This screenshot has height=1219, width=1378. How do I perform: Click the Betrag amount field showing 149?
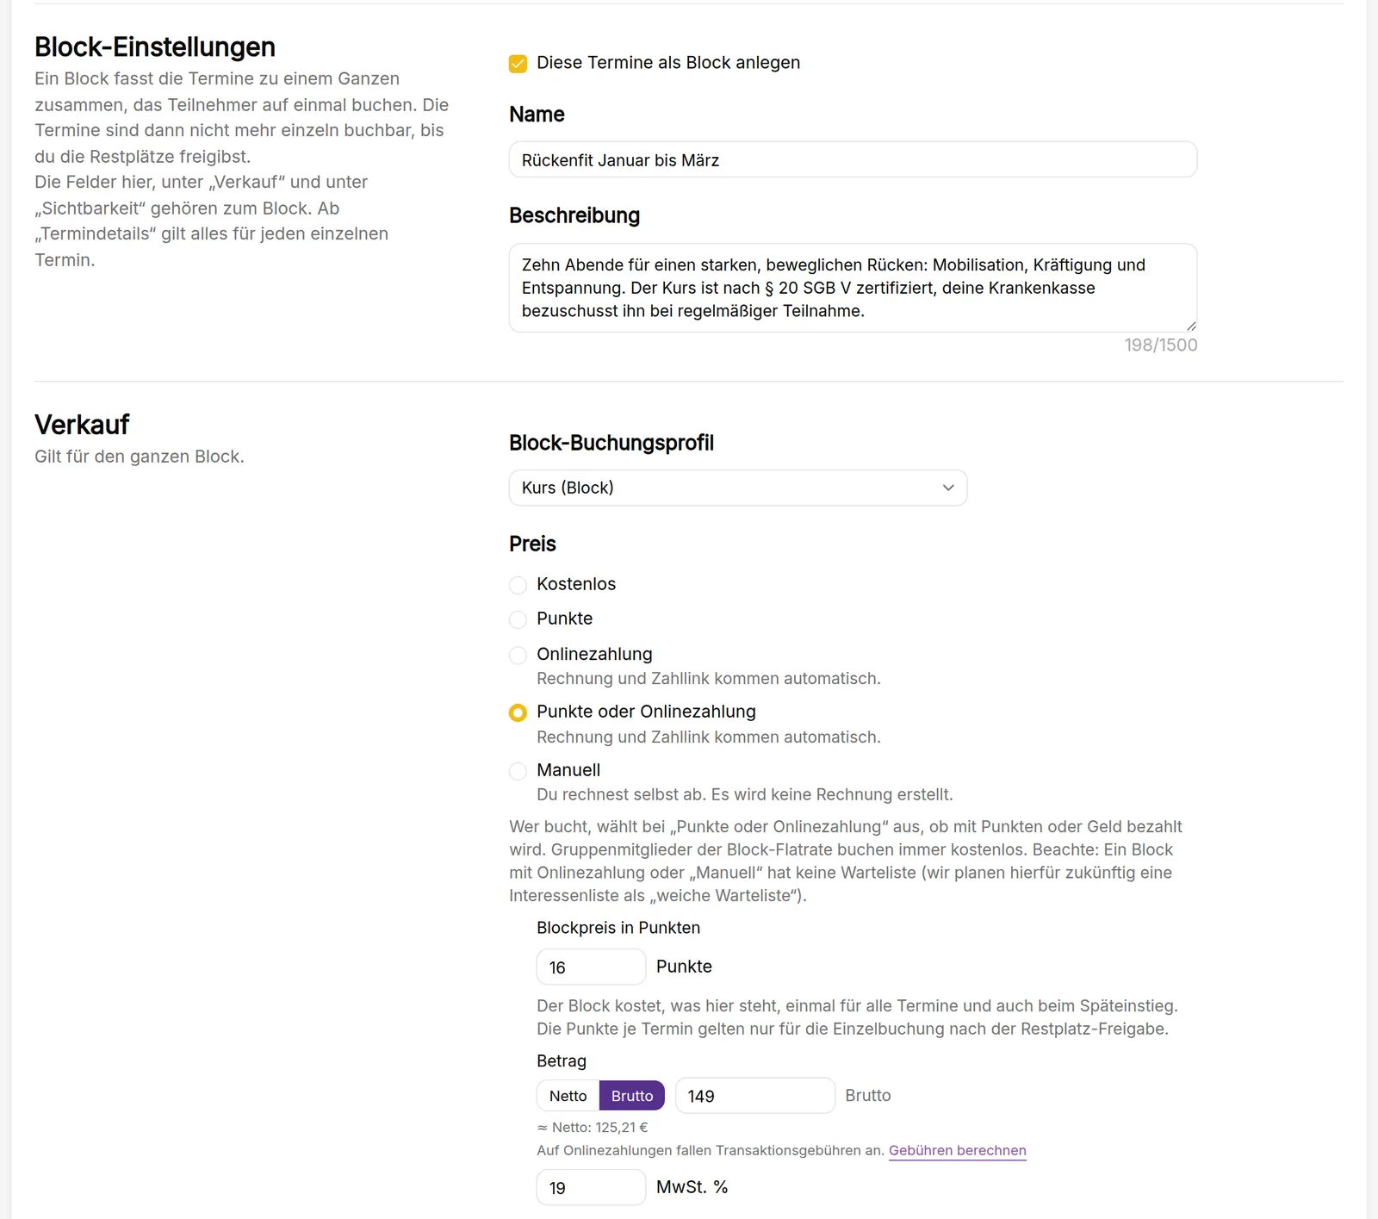pos(755,1096)
